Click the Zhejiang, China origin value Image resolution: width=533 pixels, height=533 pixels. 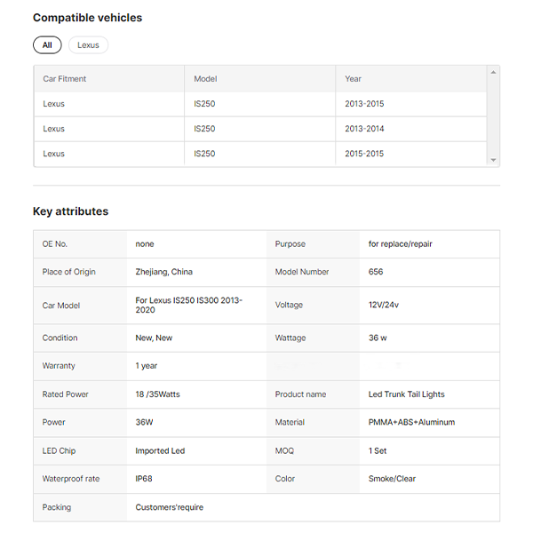coord(163,272)
